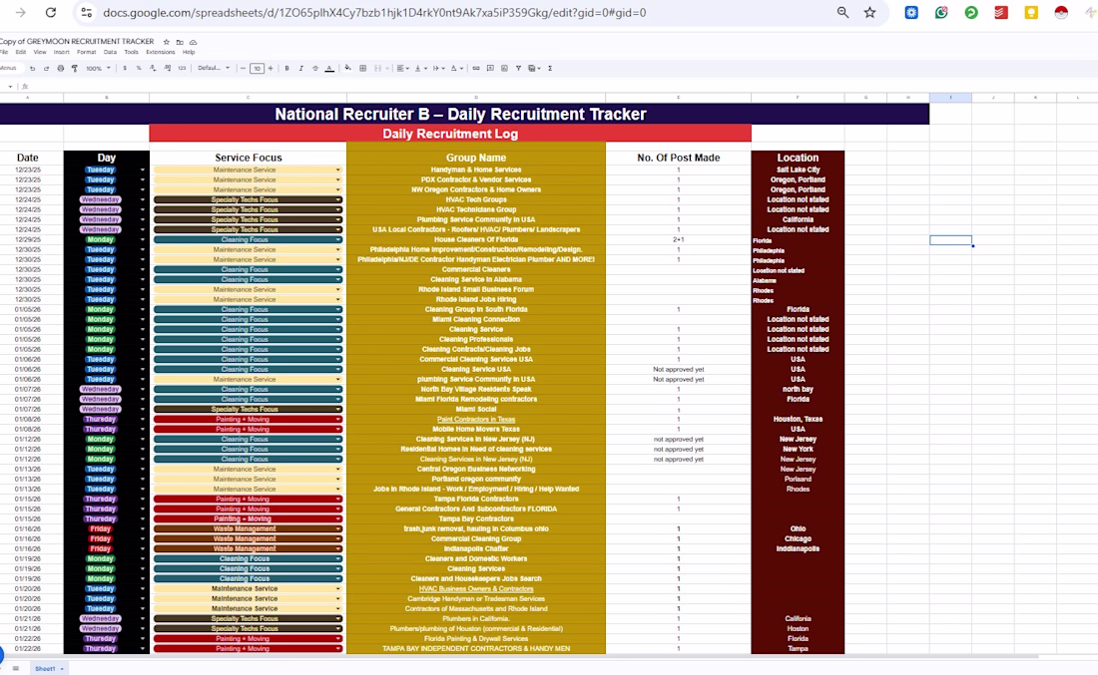This screenshot has height=675, width=1098.
Task: Click the Redo icon in the toolbar
Action: coord(46,69)
